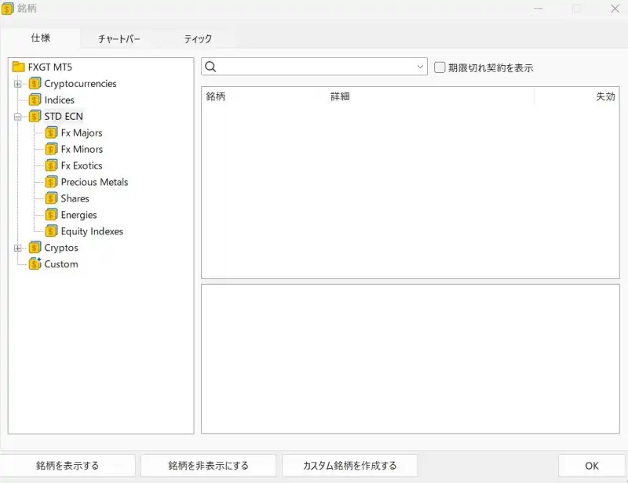
Task: Select the Indices label
Action: coord(60,100)
